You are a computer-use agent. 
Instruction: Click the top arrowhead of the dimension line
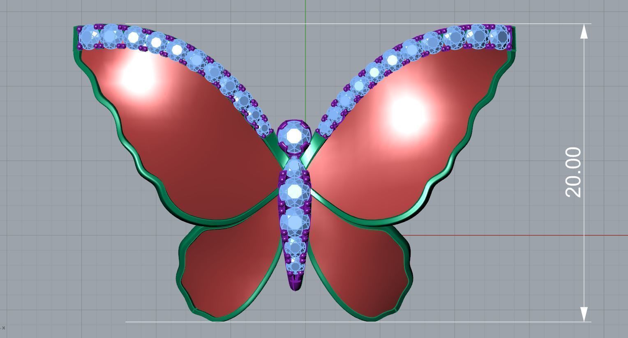584,32
